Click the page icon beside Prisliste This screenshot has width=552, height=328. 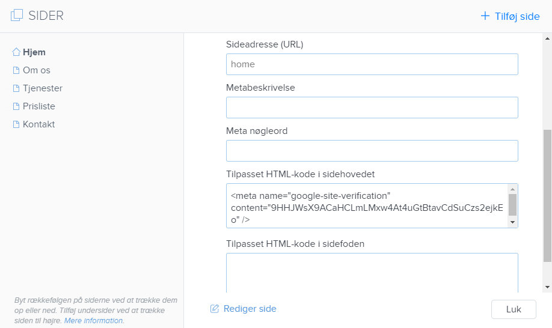[16, 106]
